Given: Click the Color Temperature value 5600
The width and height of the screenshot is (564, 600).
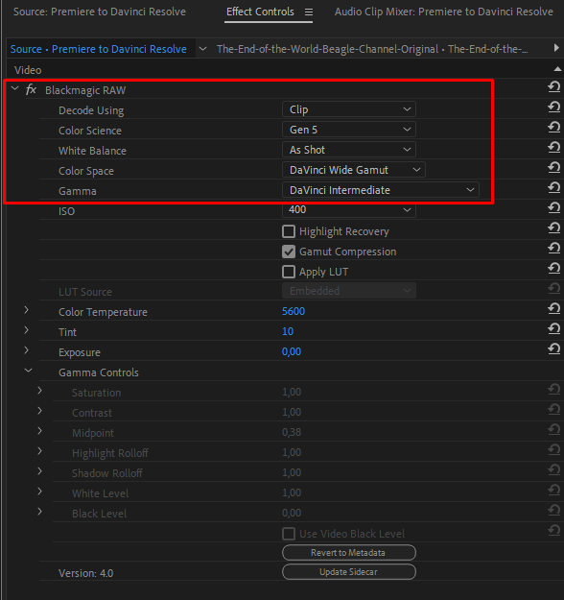Looking at the screenshot, I should pos(294,311).
